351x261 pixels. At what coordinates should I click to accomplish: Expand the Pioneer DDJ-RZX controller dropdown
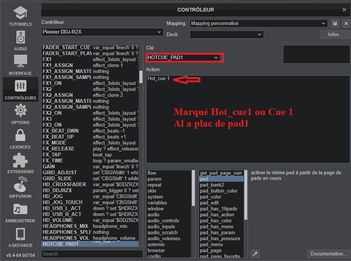102,32
